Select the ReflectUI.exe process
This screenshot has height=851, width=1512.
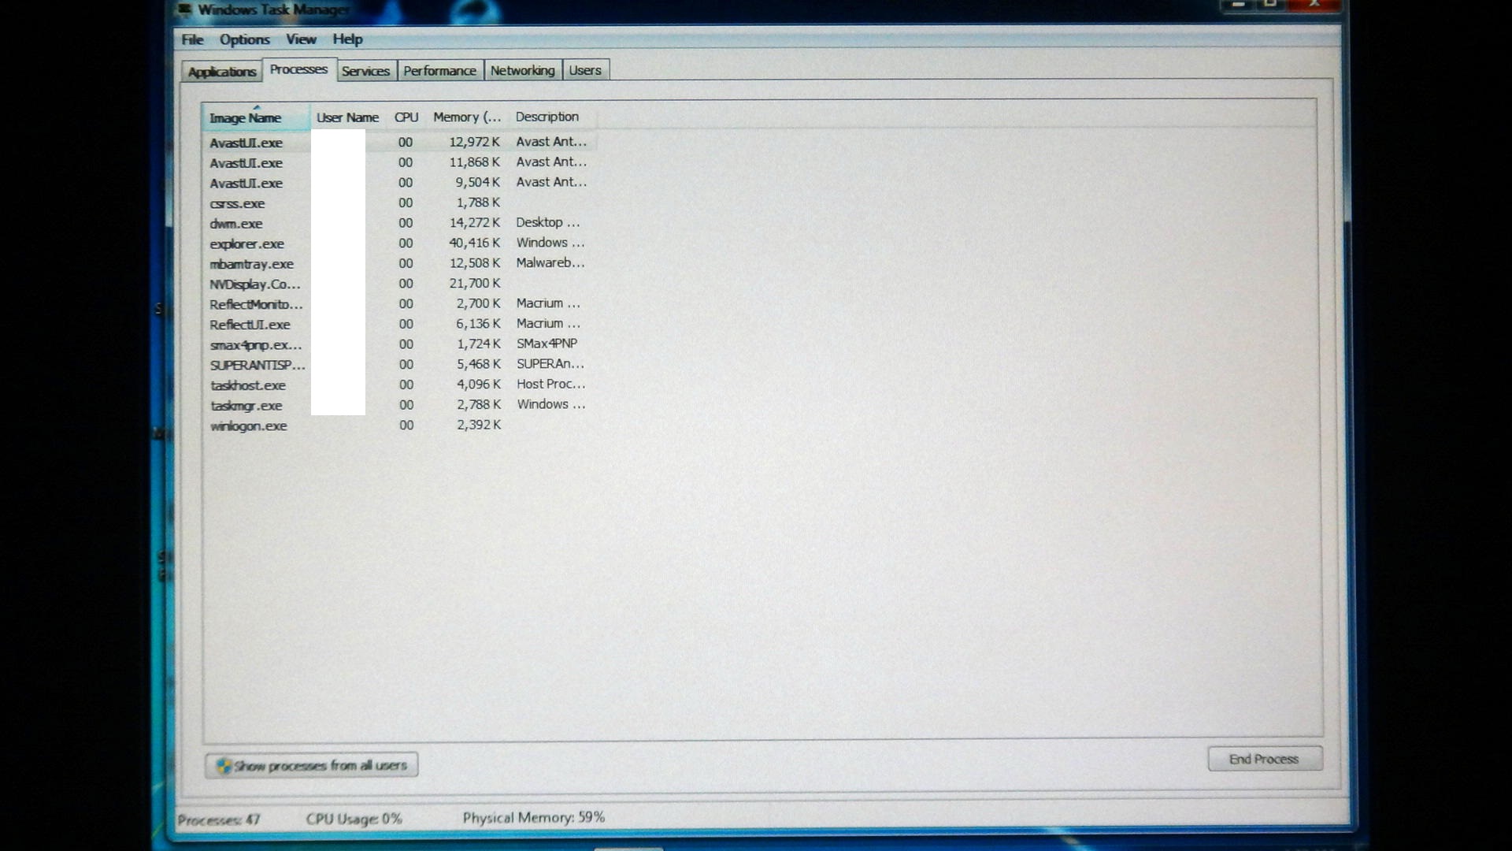click(x=399, y=324)
